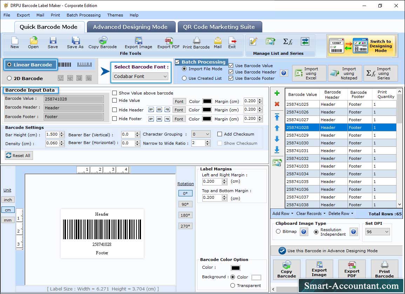Screen dimensions: 405x294
Task: Click Use this Barcode in Advance Designing Mode
Action: [x=337, y=250]
